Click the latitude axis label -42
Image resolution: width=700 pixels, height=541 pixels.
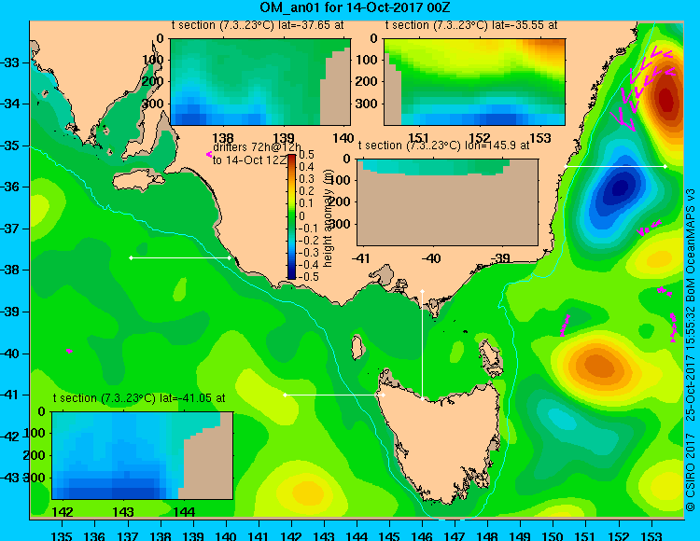10,437
